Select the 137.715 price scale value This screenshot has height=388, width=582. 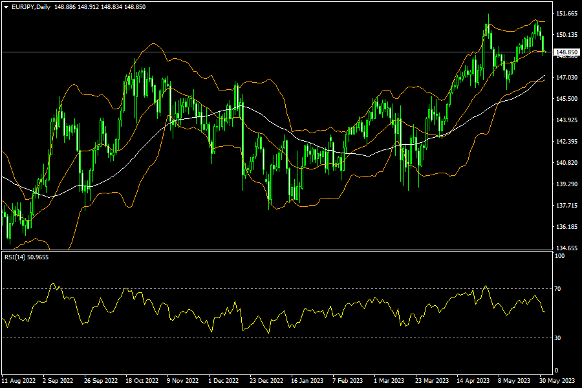click(566, 206)
